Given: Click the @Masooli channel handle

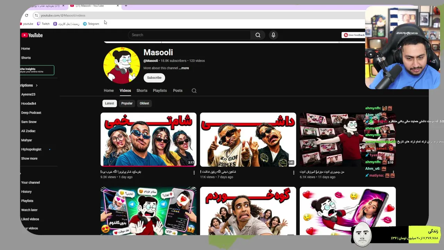Looking at the screenshot, I should pos(151,61).
